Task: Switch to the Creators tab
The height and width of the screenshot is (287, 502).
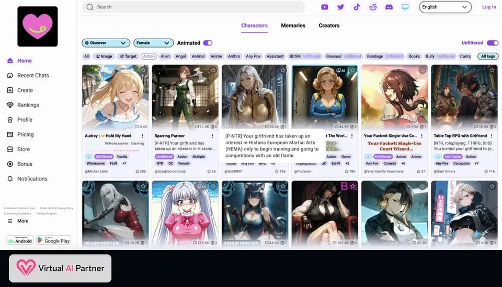Action: point(329,26)
